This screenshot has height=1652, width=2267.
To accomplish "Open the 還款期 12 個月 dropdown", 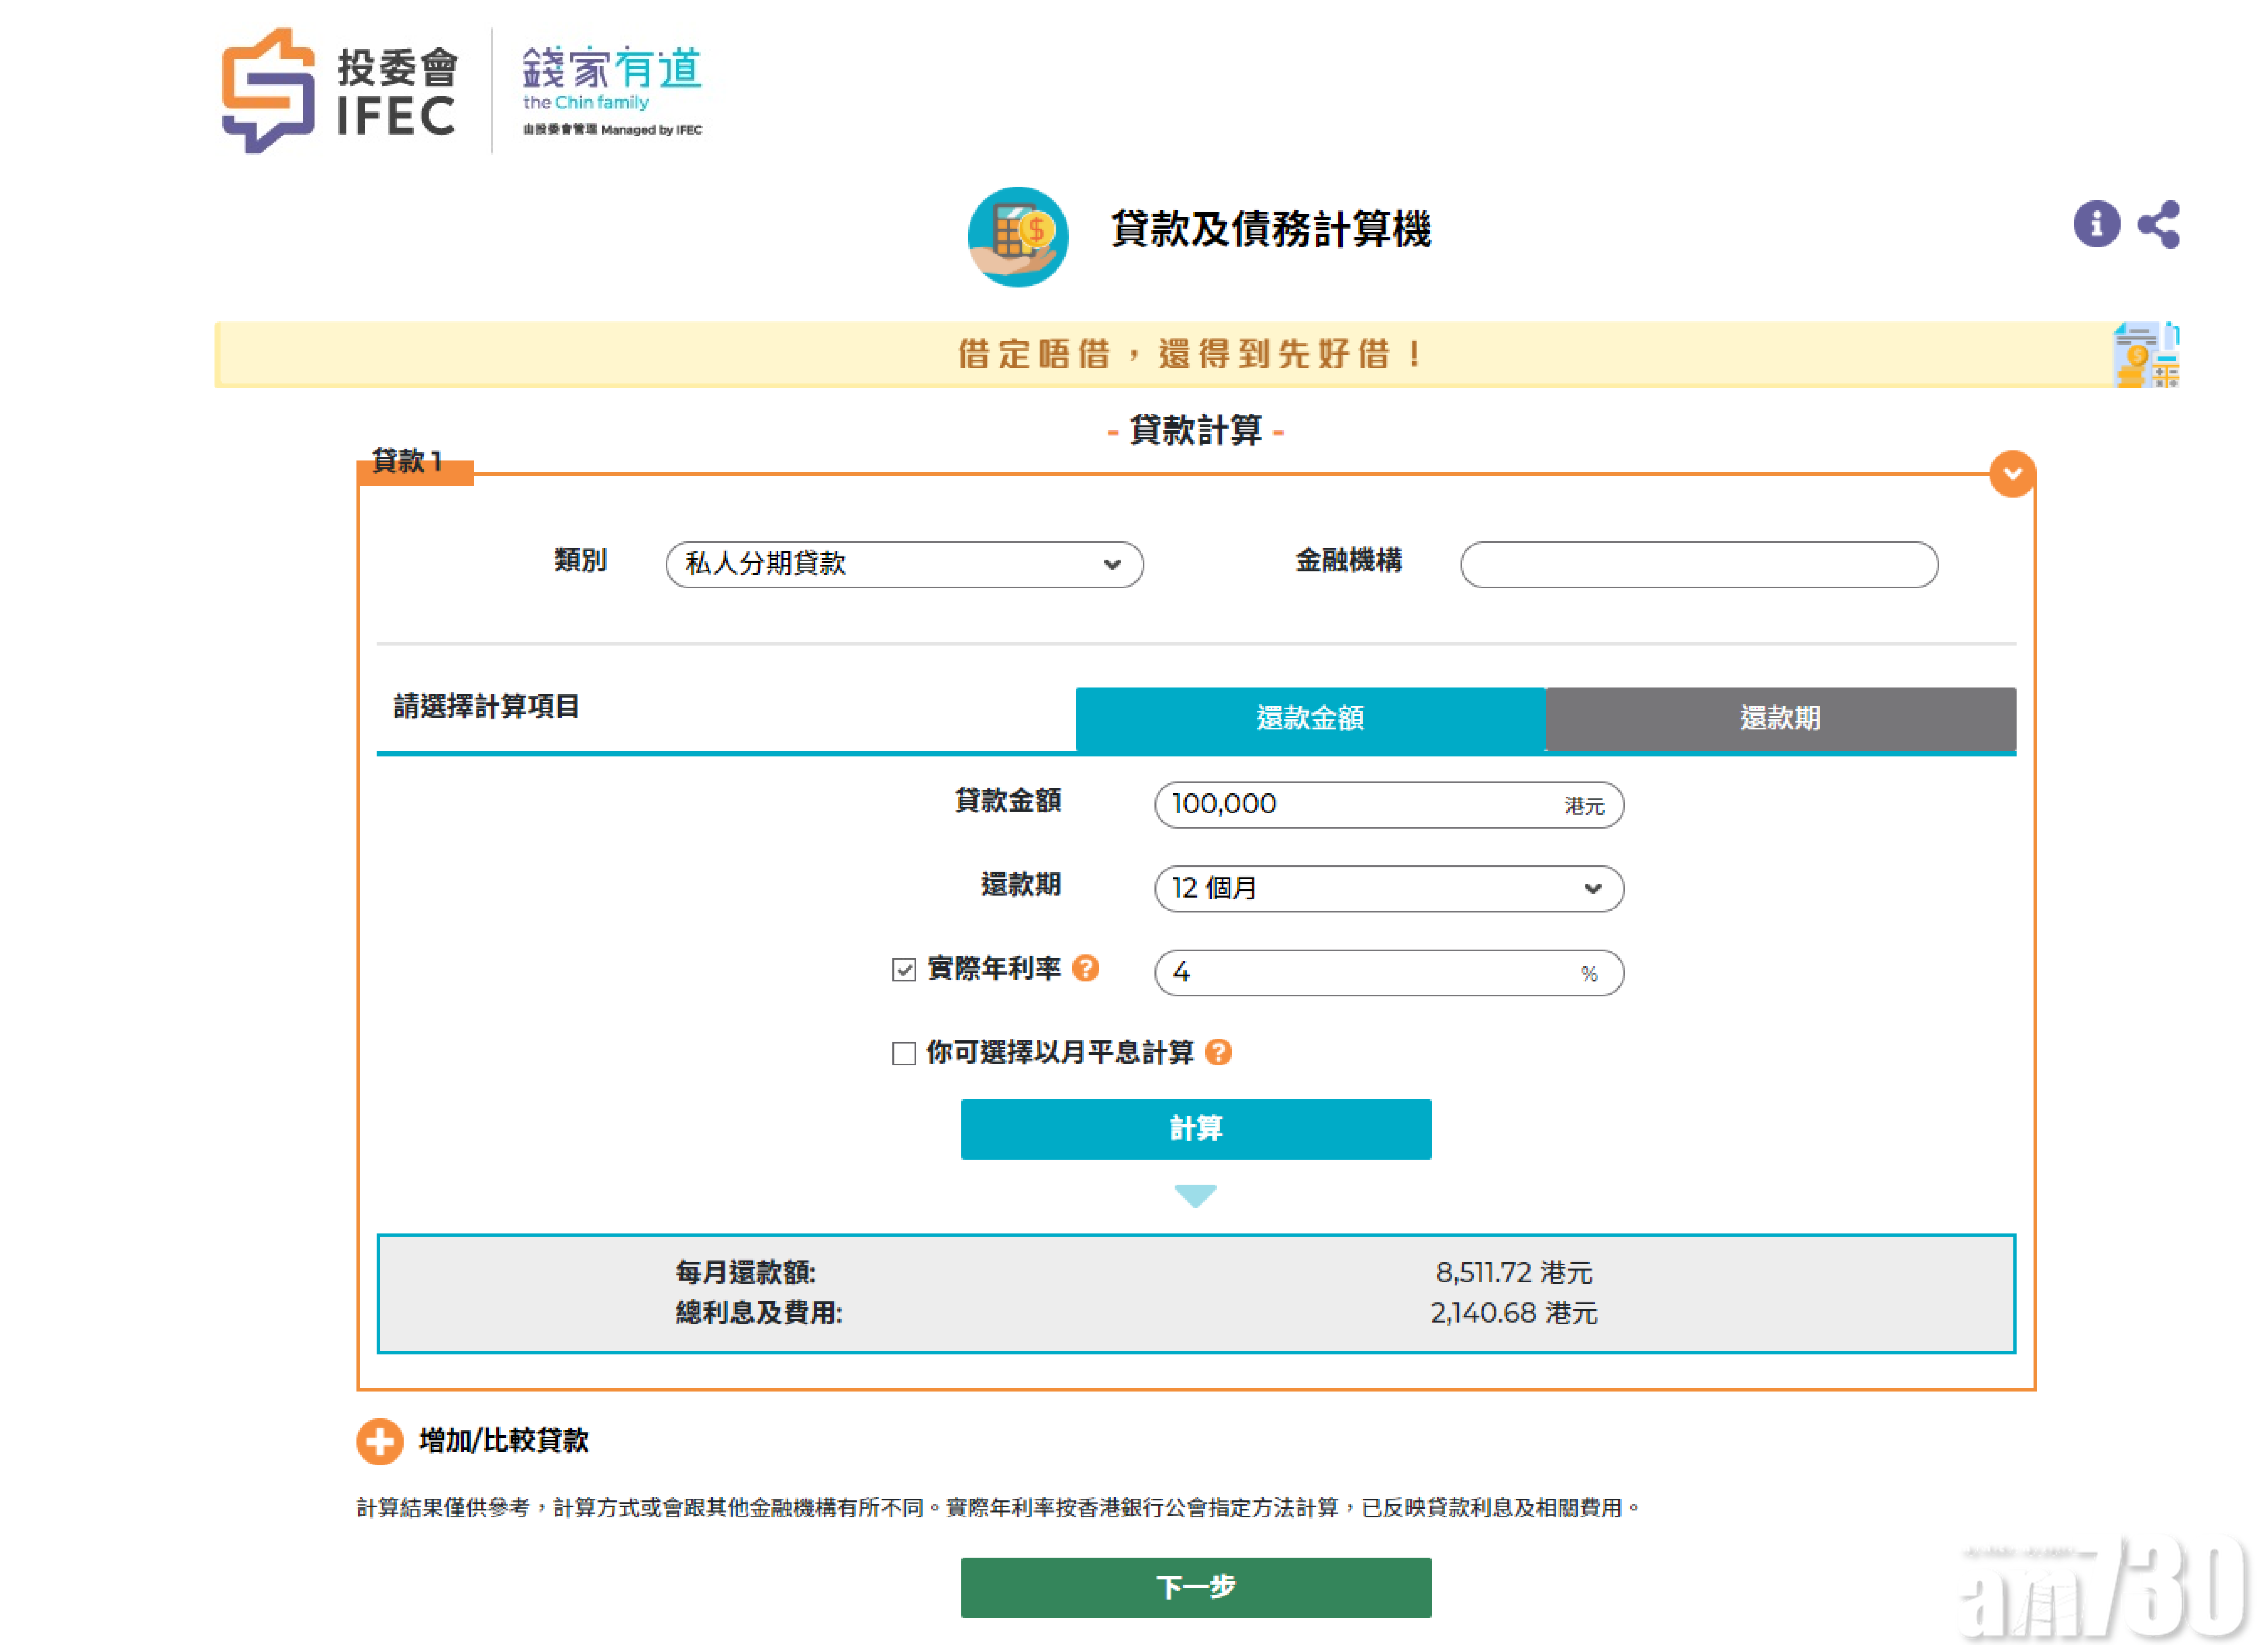I will (x=1389, y=889).
